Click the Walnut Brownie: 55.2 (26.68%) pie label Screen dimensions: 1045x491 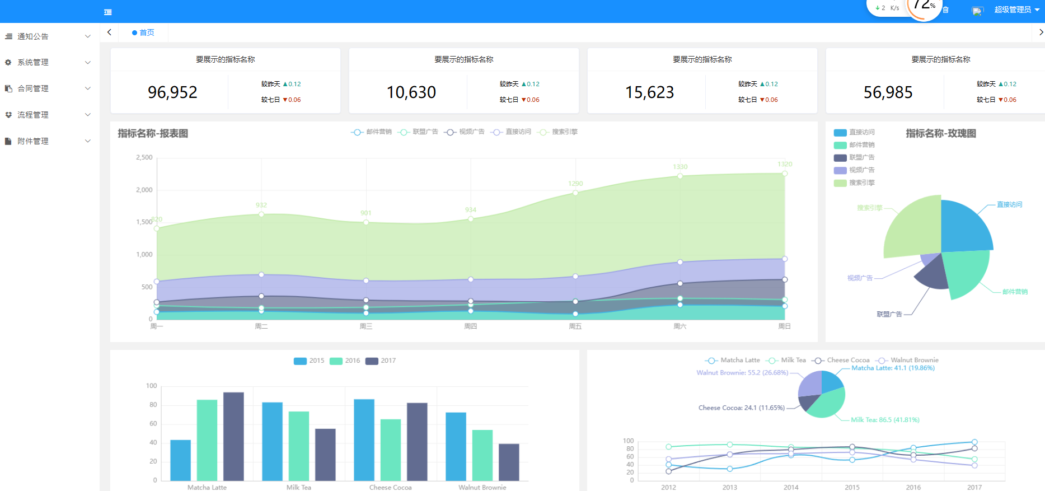(x=742, y=373)
